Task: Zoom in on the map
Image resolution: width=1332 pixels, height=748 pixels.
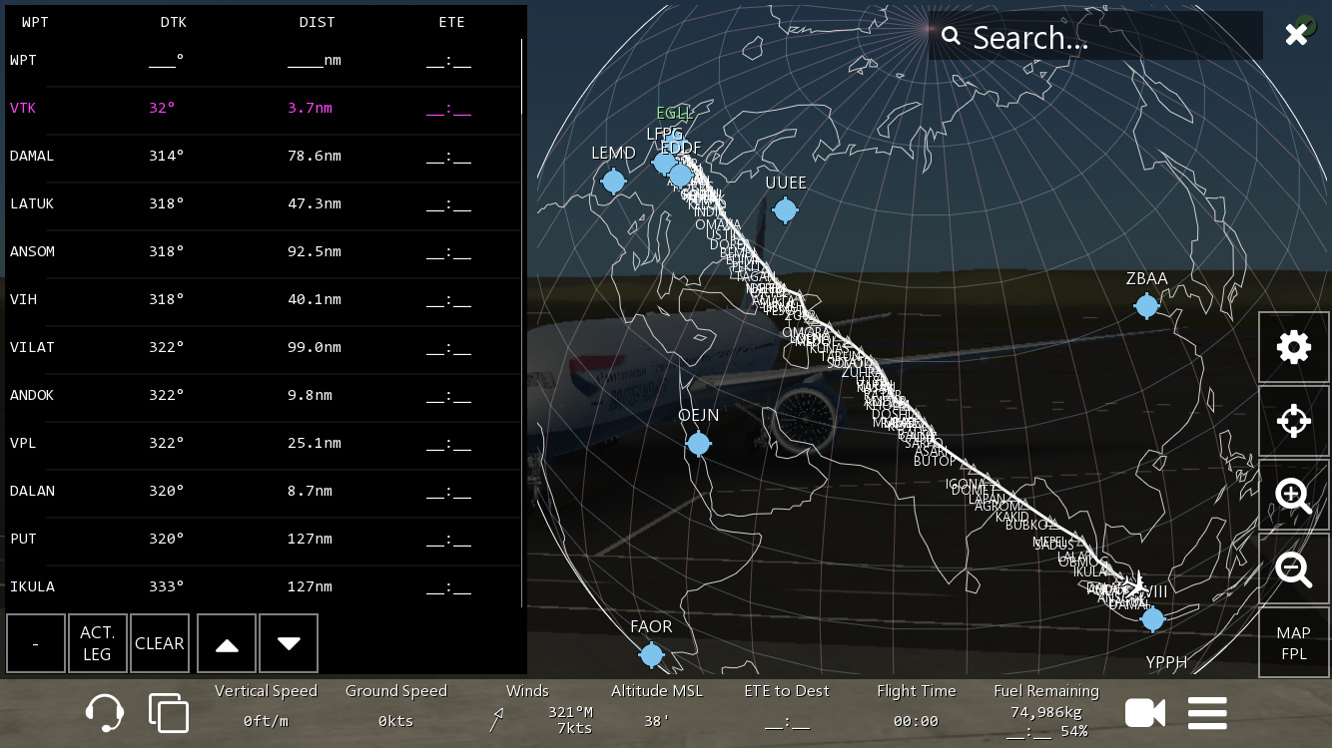Action: [x=1294, y=495]
